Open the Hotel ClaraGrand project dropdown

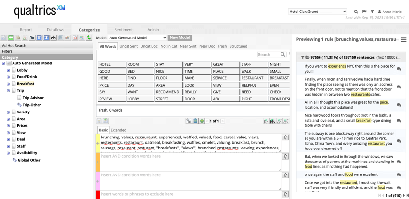317,12
